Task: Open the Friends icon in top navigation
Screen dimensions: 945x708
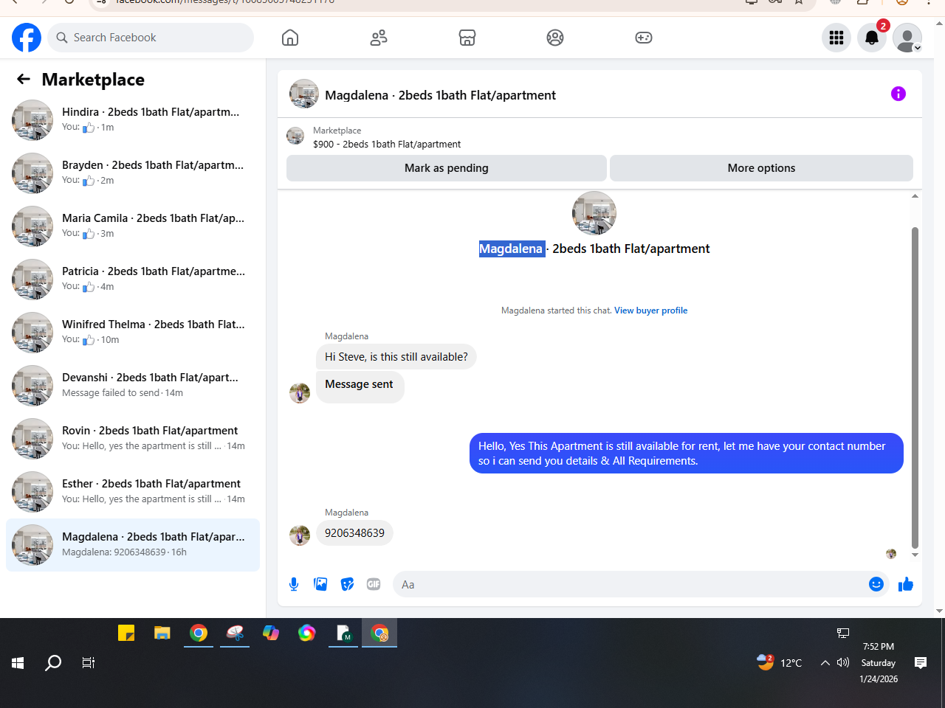Action: click(x=379, y=38)
